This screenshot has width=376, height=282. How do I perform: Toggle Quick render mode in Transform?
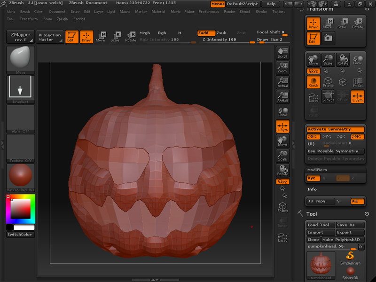tap(313, 82)
